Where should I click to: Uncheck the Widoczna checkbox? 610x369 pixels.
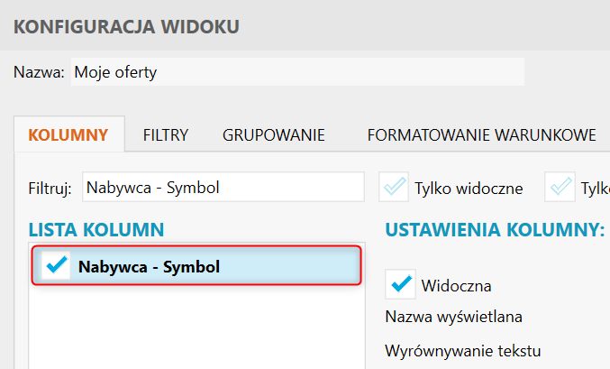click(400, 285)
